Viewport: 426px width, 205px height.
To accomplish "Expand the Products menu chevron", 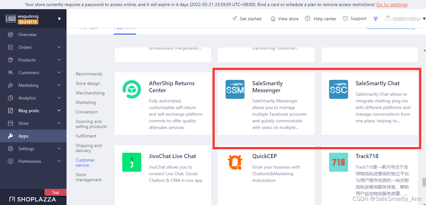I will [x=59, y=60].
